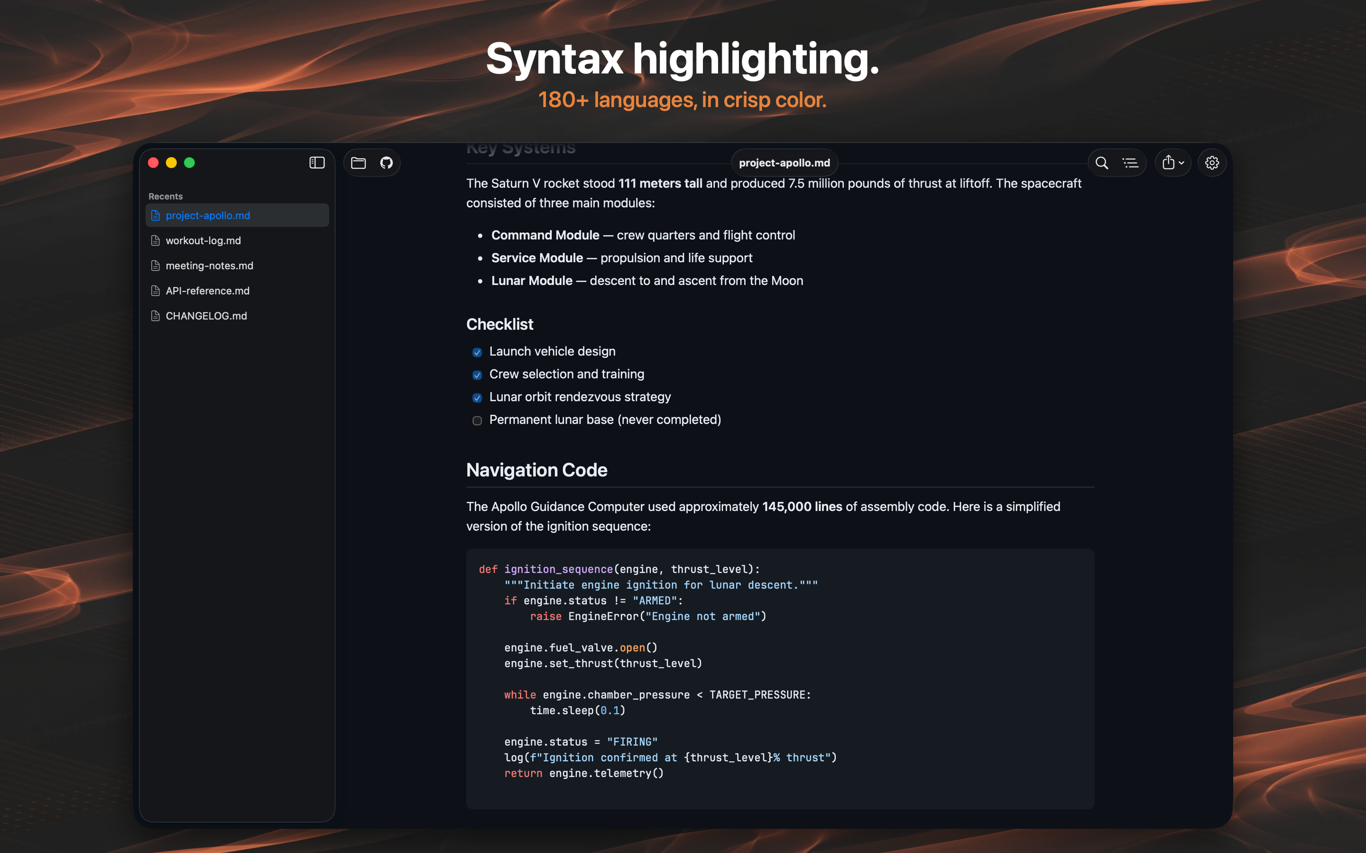Close window with red button
The width and height of the screenshot is (1366, 853).
pyautogui.click(x=153, y=163)
